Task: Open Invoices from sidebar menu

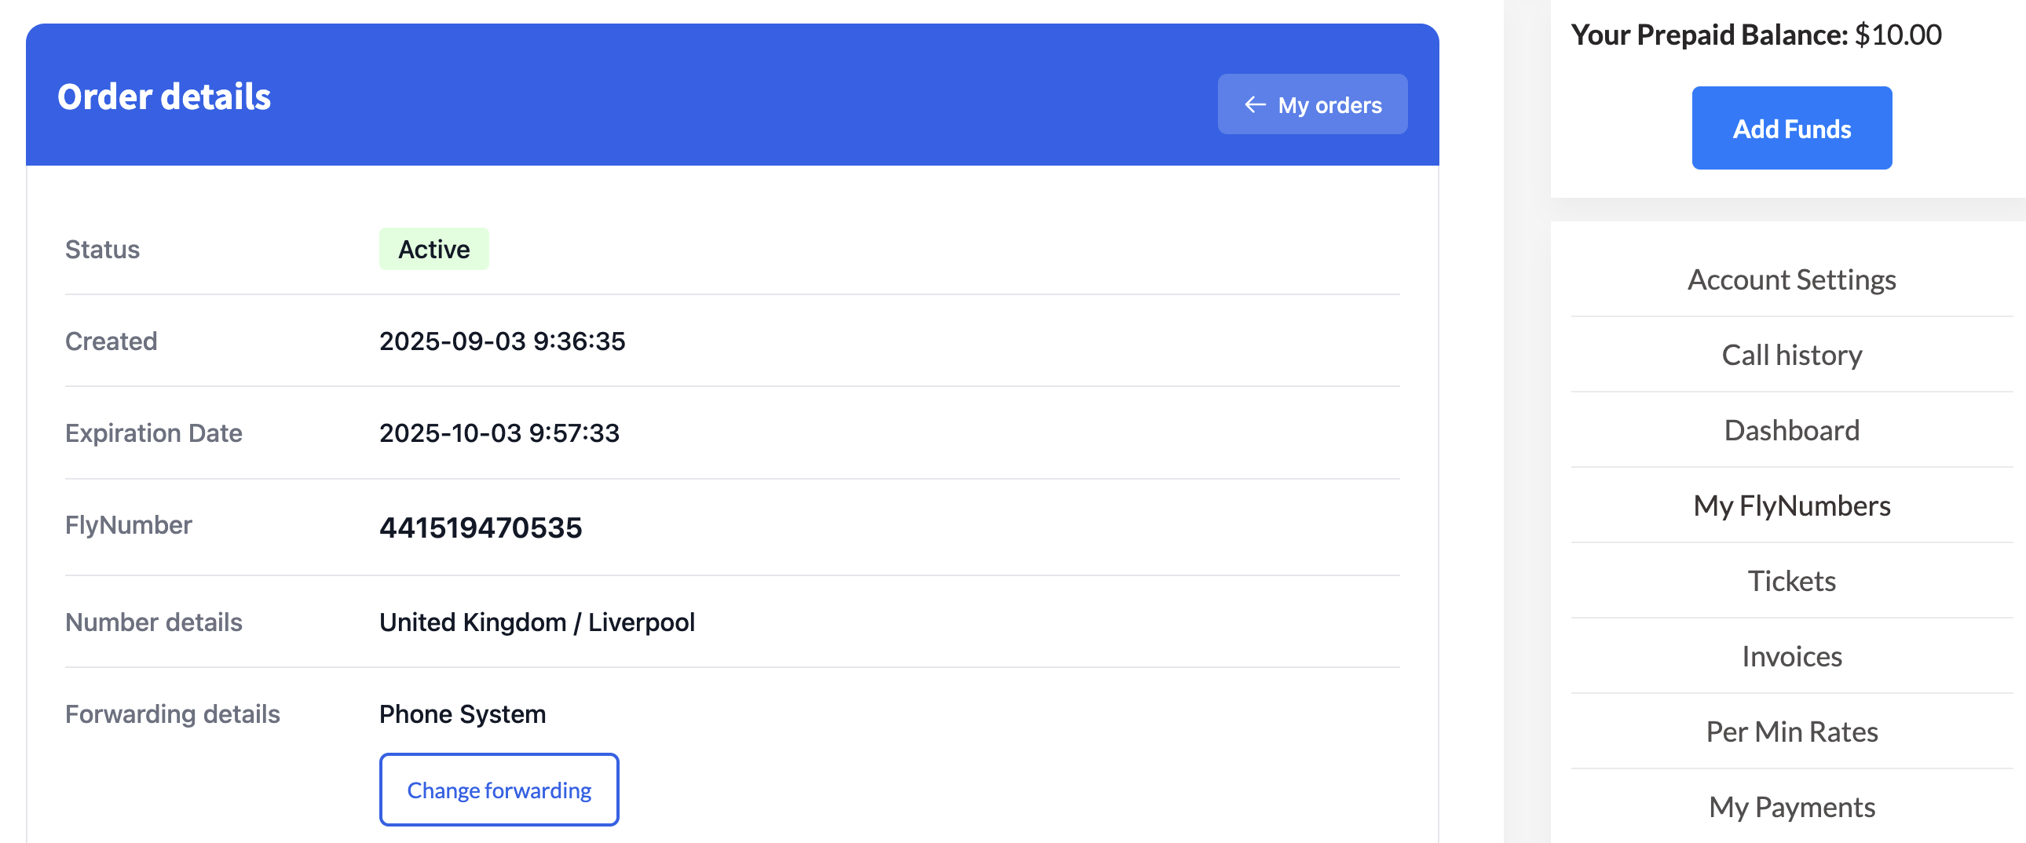Action: [1791, 657]
